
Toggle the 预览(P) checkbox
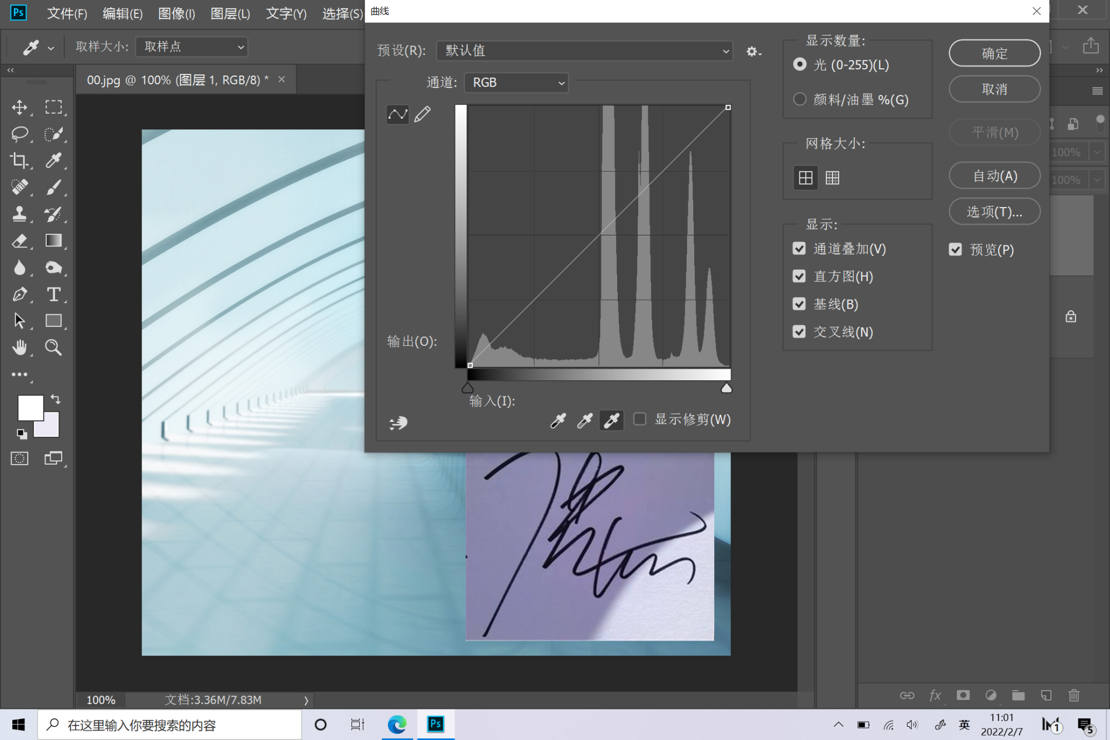tap(955, 250)
